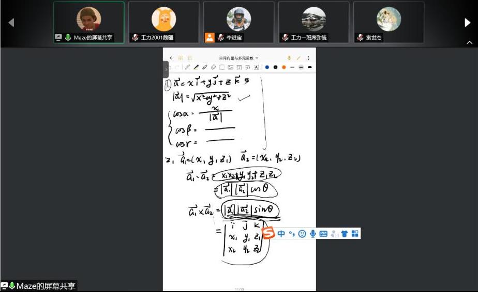Image resolution: width=478 pixels, height=292 pixels.
Task: Pick the orange pen color
Action: click(283, 67)
